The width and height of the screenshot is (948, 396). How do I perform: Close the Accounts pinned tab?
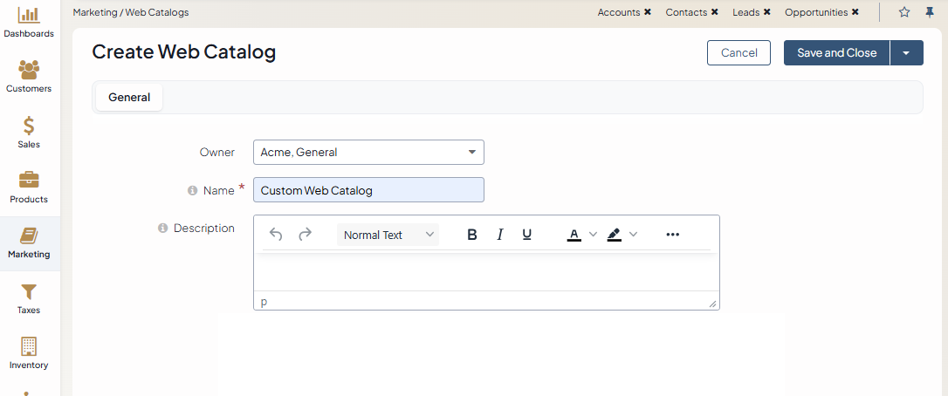point(648,12)
